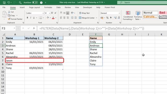Click the Orientation text angle icon

click(72, 13)
